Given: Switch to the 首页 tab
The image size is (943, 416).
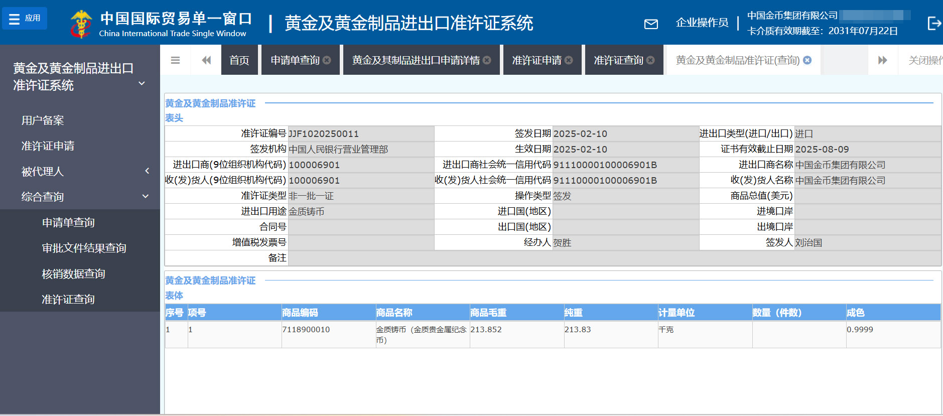Looking at the screenshot, I should (x=239, y=60).
